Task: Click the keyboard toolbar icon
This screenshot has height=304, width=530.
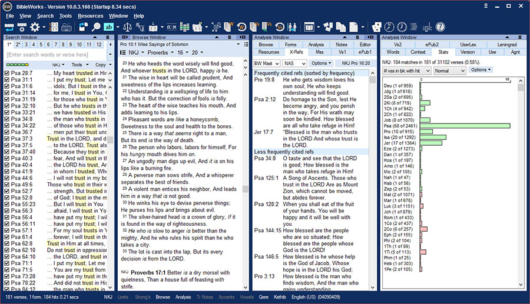Action: click(66, 27)
